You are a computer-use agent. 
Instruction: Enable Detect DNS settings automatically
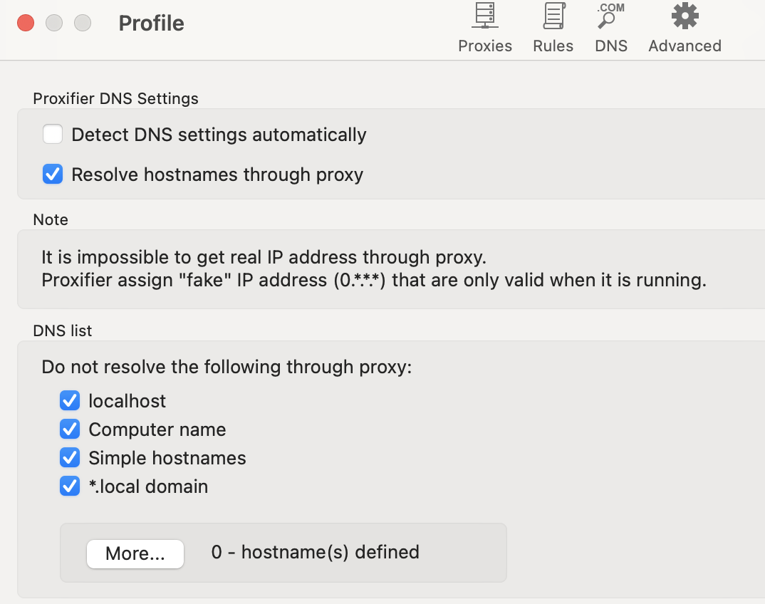pyautogui.click(x=53, y=135)
